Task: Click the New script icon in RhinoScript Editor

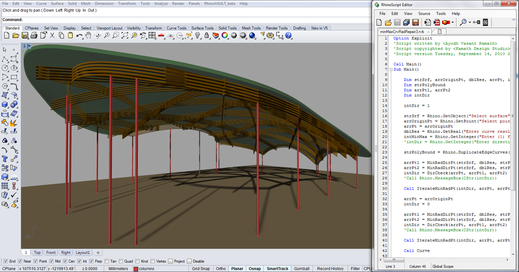Action: point(379,22)
